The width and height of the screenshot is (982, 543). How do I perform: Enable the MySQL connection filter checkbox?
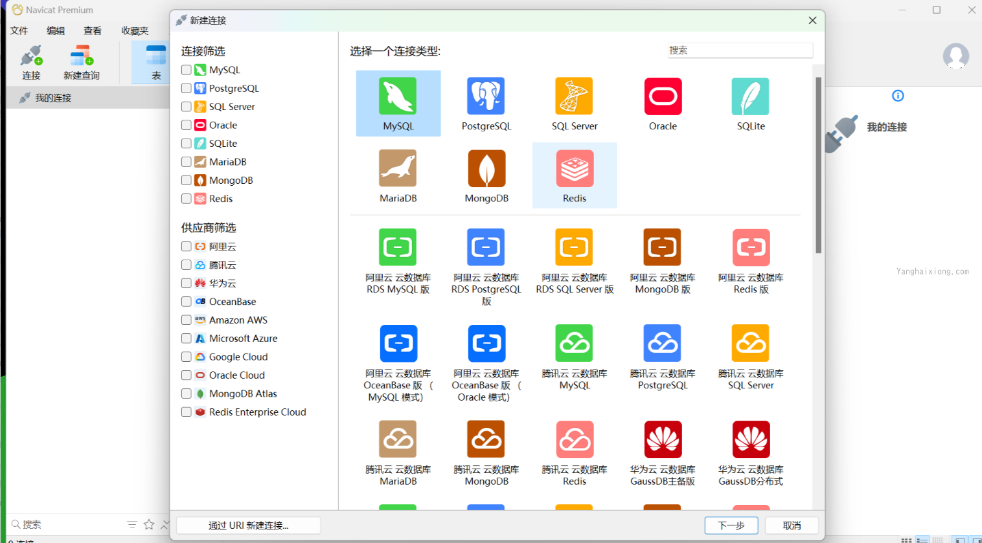pos(187,70)
